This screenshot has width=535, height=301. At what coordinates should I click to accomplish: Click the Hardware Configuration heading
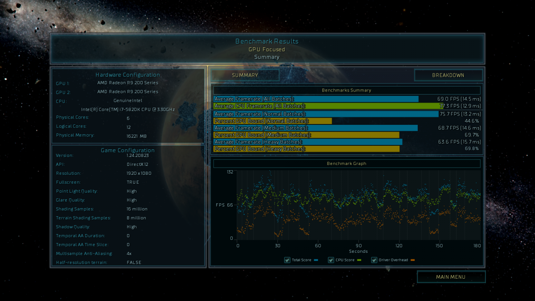[128, 75]
